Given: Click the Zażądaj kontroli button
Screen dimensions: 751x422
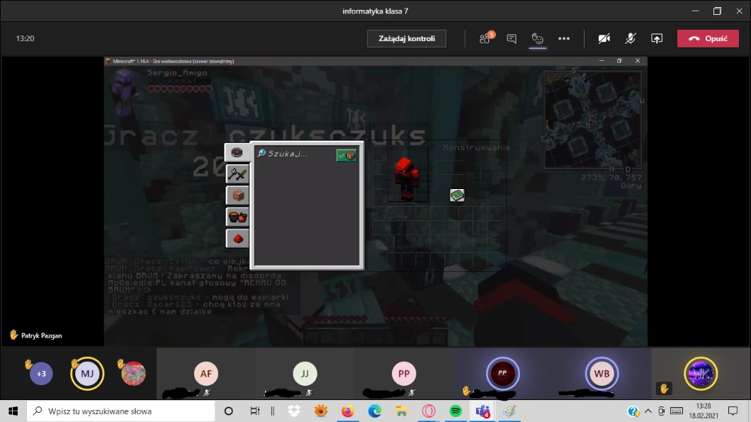Looking at the screenshot, I should 406,38.
